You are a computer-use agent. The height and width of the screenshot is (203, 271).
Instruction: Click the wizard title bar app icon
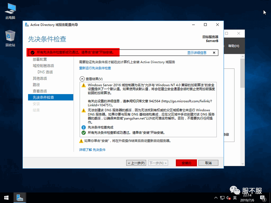[x=27, y=25]
